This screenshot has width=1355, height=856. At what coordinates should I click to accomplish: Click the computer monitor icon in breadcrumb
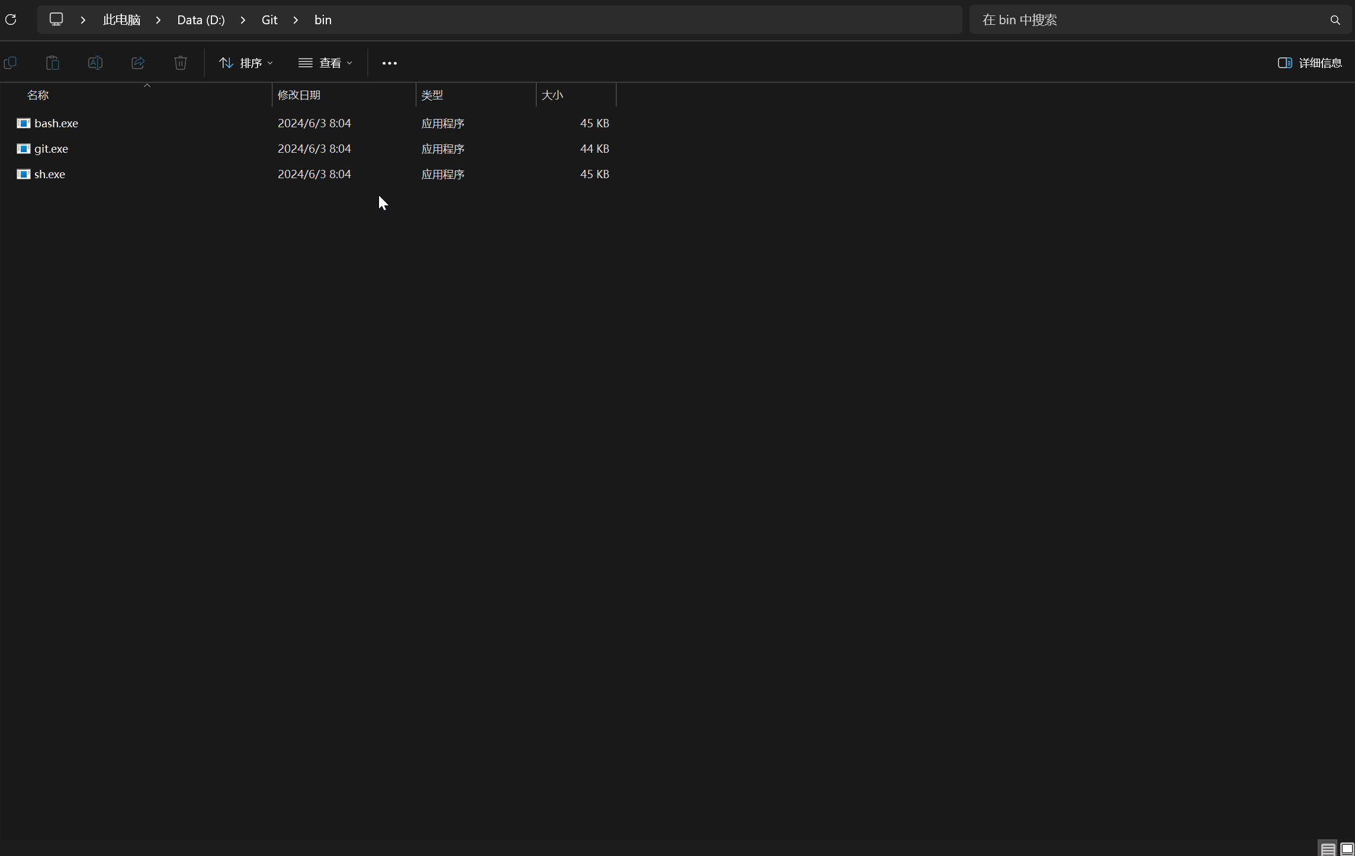56,20
